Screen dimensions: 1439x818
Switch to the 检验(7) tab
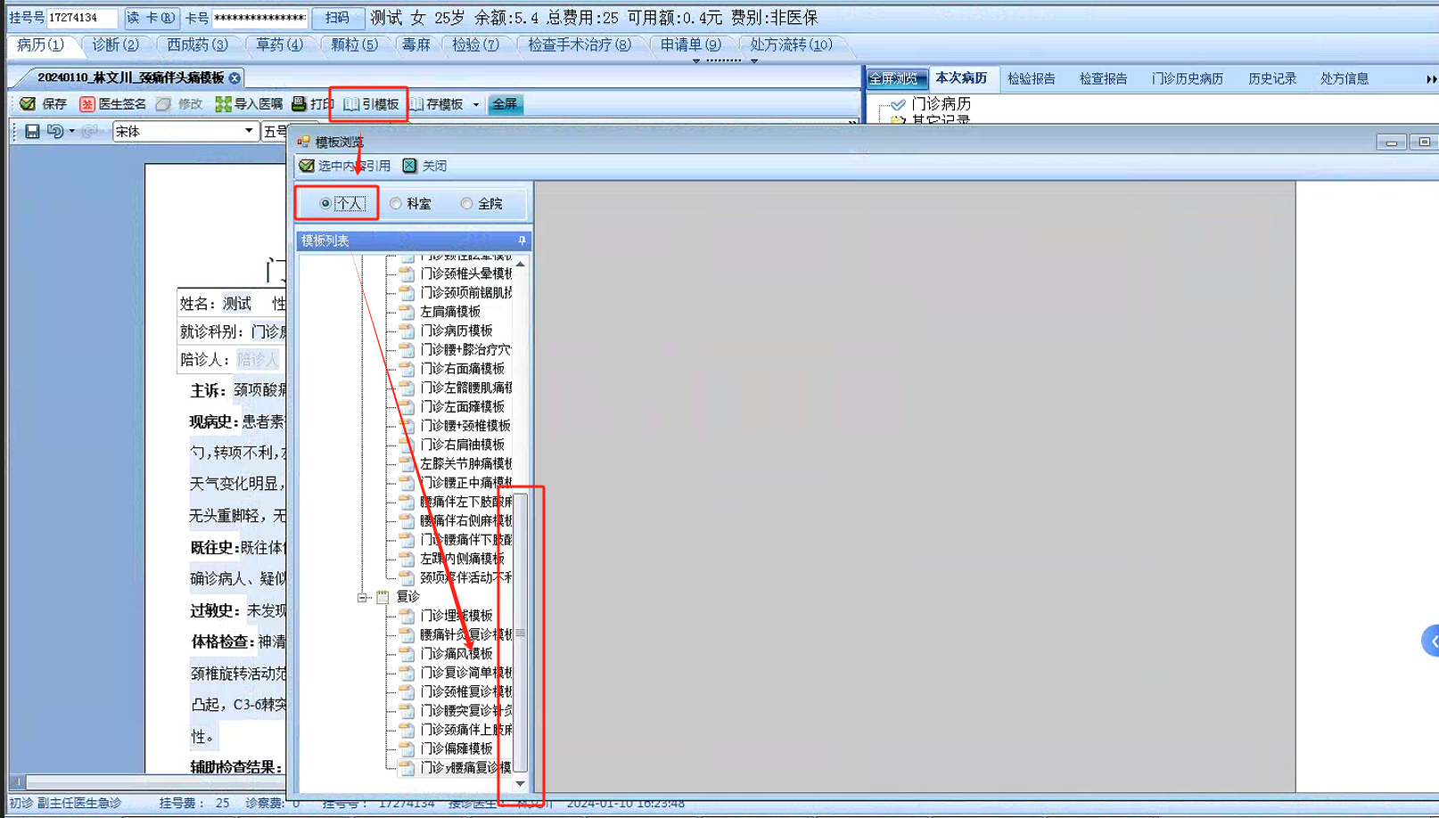tap(476, 45)
